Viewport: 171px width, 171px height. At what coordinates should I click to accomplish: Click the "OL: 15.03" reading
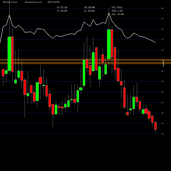[x=118, y=14]
